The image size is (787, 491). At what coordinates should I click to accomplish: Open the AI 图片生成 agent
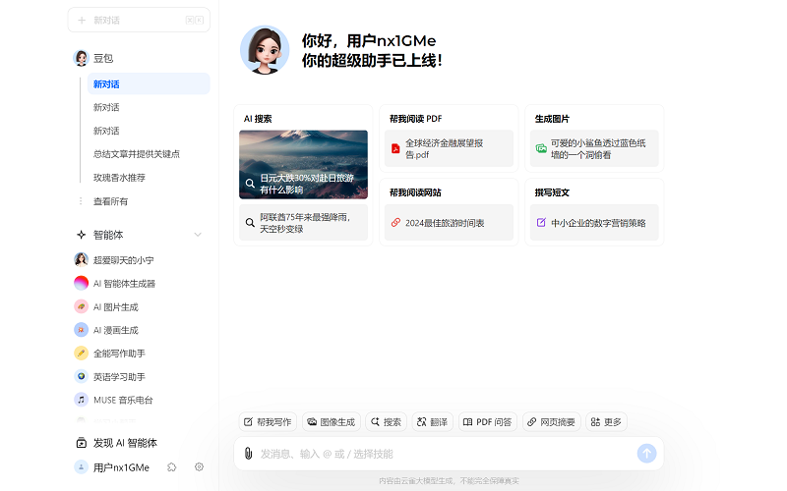[115, 306]
